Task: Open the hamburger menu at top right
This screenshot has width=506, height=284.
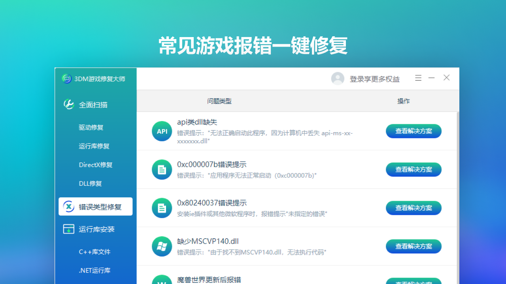Action: pos(418,78)
